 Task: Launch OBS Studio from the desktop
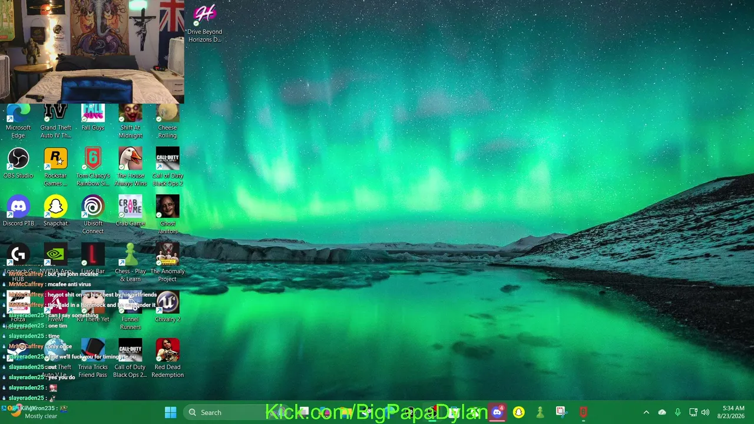[x=18, y=163]
